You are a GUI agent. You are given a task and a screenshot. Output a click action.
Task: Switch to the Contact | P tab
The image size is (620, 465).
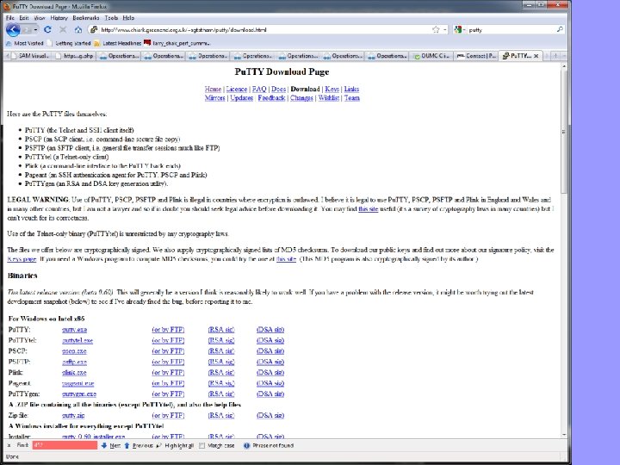[476, 56]
